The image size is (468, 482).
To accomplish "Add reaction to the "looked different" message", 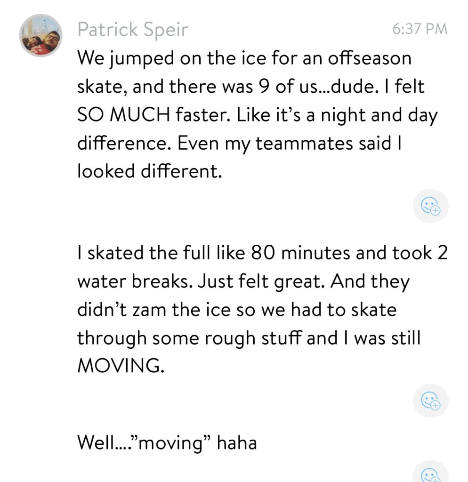I will tap(430, 206).
